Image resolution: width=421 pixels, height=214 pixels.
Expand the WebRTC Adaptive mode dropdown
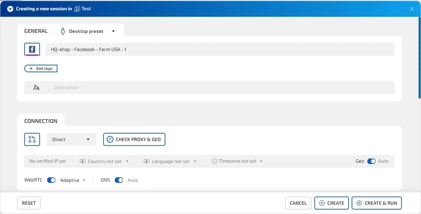coord(72,180)
